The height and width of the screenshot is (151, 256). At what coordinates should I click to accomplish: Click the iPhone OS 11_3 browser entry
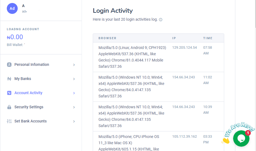[x=129, y=143]
